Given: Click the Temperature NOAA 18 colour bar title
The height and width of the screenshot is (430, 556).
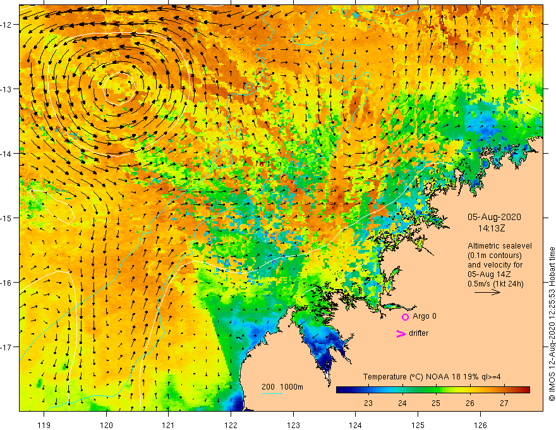Looking at the screenshot, I should click(432, 377).
